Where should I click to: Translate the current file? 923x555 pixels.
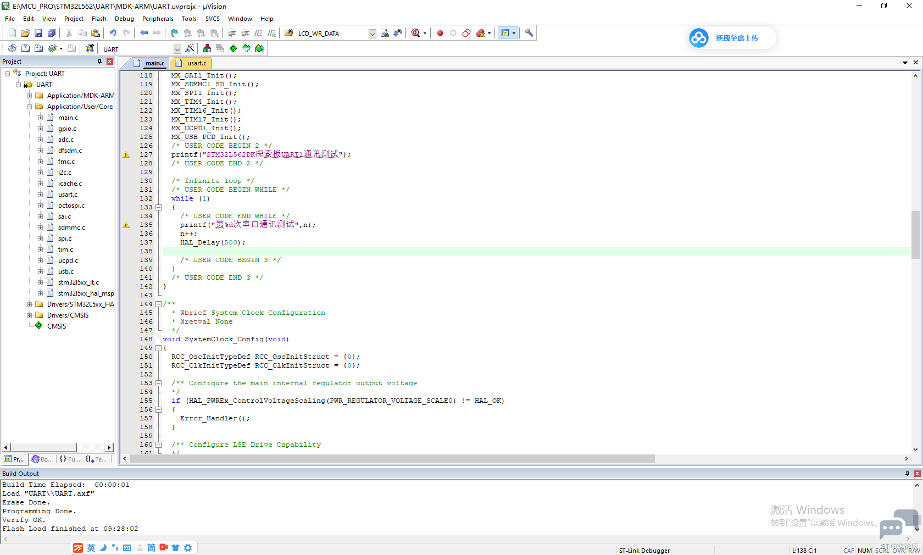(x=12, y=48)
